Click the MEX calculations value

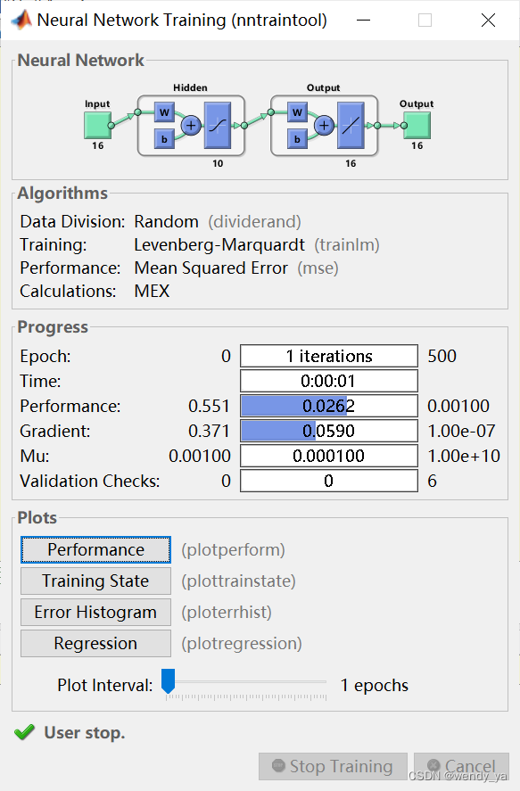(152, 292)
